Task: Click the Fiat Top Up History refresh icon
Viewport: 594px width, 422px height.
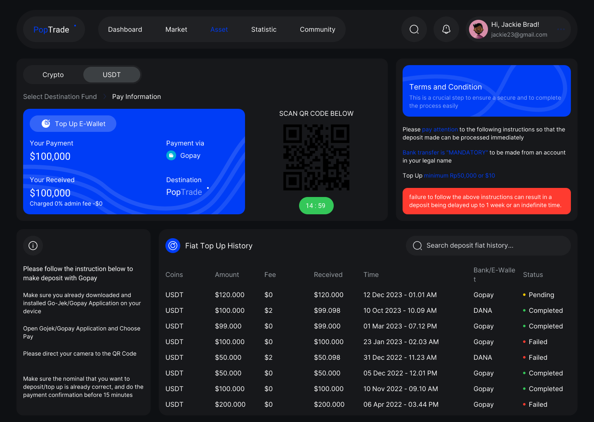Action: [173, 246]
